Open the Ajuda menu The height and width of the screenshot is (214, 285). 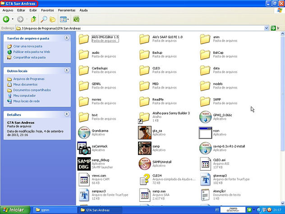83,10
